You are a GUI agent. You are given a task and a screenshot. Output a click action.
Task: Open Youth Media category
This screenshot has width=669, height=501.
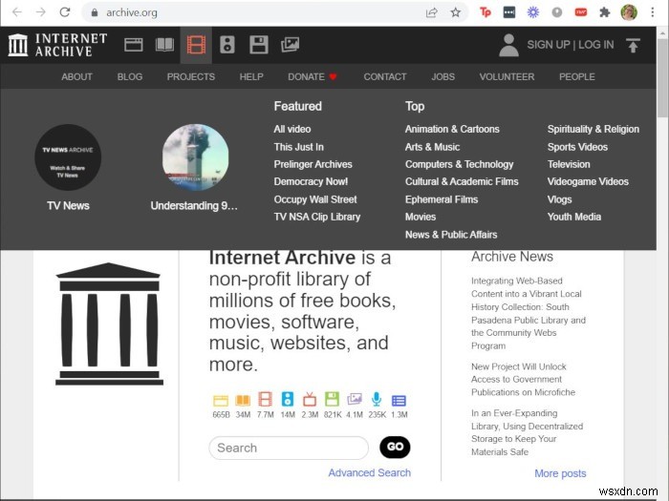coord(573,217)
